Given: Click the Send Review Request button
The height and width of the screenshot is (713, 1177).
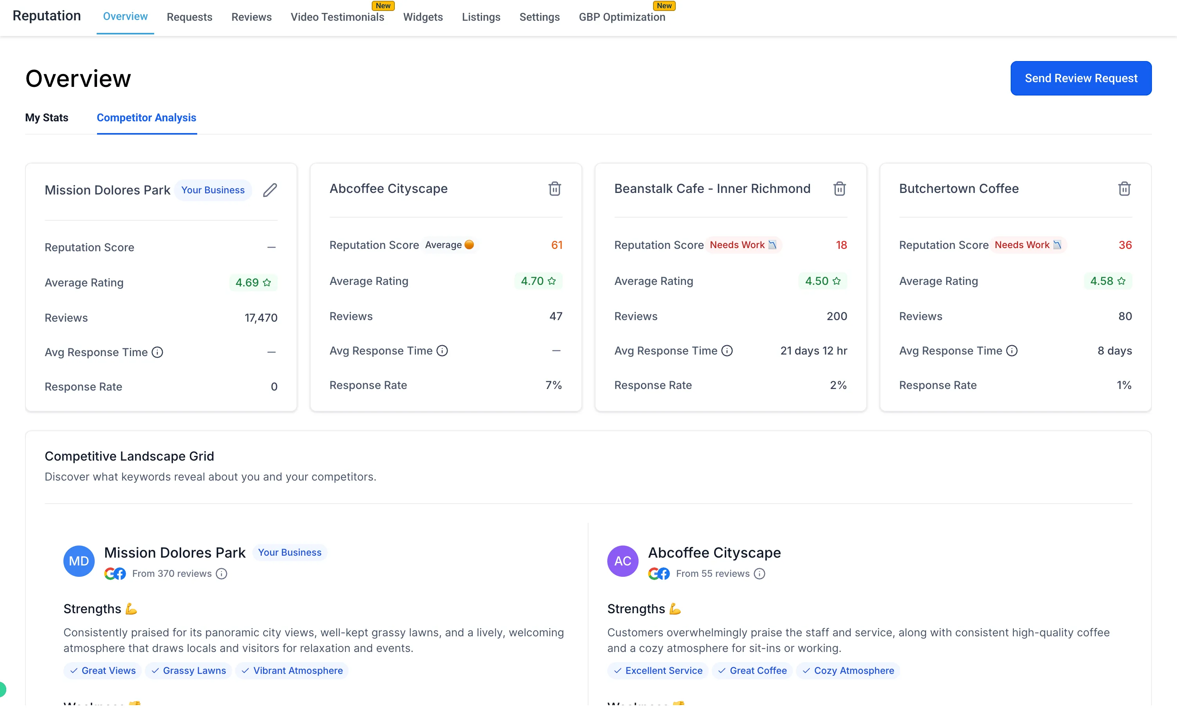Looking at the screenshot, I should click(1080, 78).
